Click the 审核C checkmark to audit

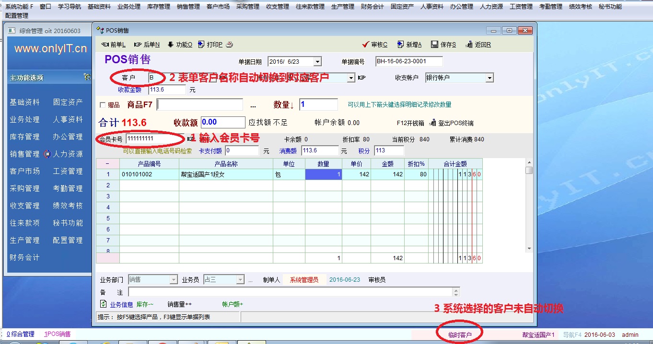click(x=366, y=45)
